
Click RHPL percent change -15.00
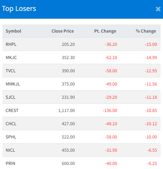pos(151,44)
